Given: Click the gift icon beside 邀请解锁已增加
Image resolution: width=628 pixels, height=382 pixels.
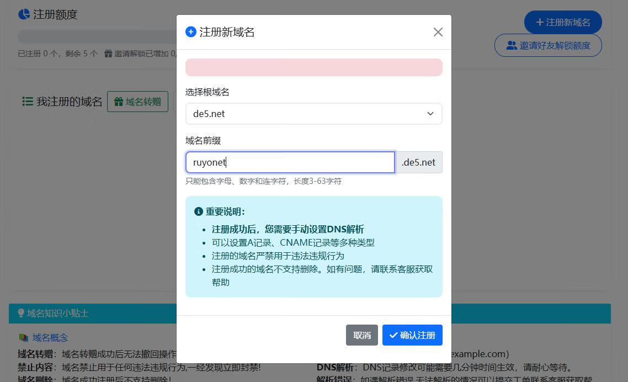Looking at the screenshot, I should (x=108, y=54).
